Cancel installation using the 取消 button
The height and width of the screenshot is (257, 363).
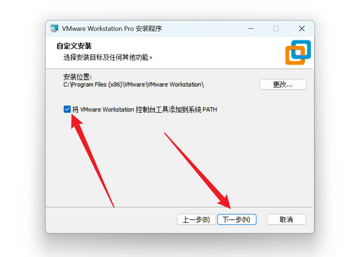pos(286,220)
